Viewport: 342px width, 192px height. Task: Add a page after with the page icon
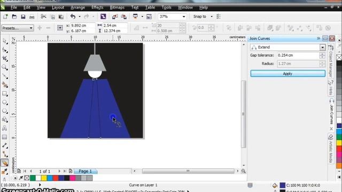pos(71,171)
